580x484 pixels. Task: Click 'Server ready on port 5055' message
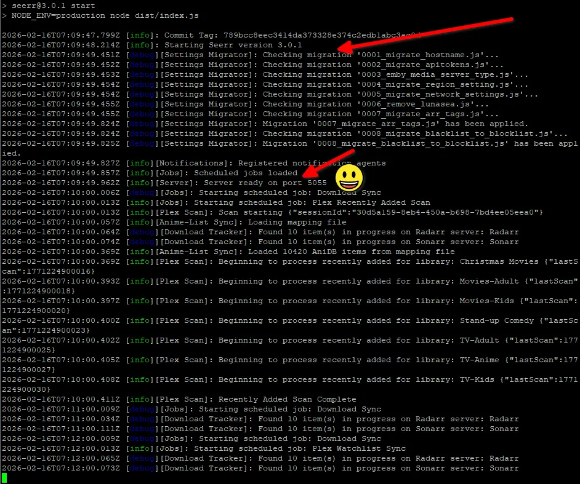point(265,183)
